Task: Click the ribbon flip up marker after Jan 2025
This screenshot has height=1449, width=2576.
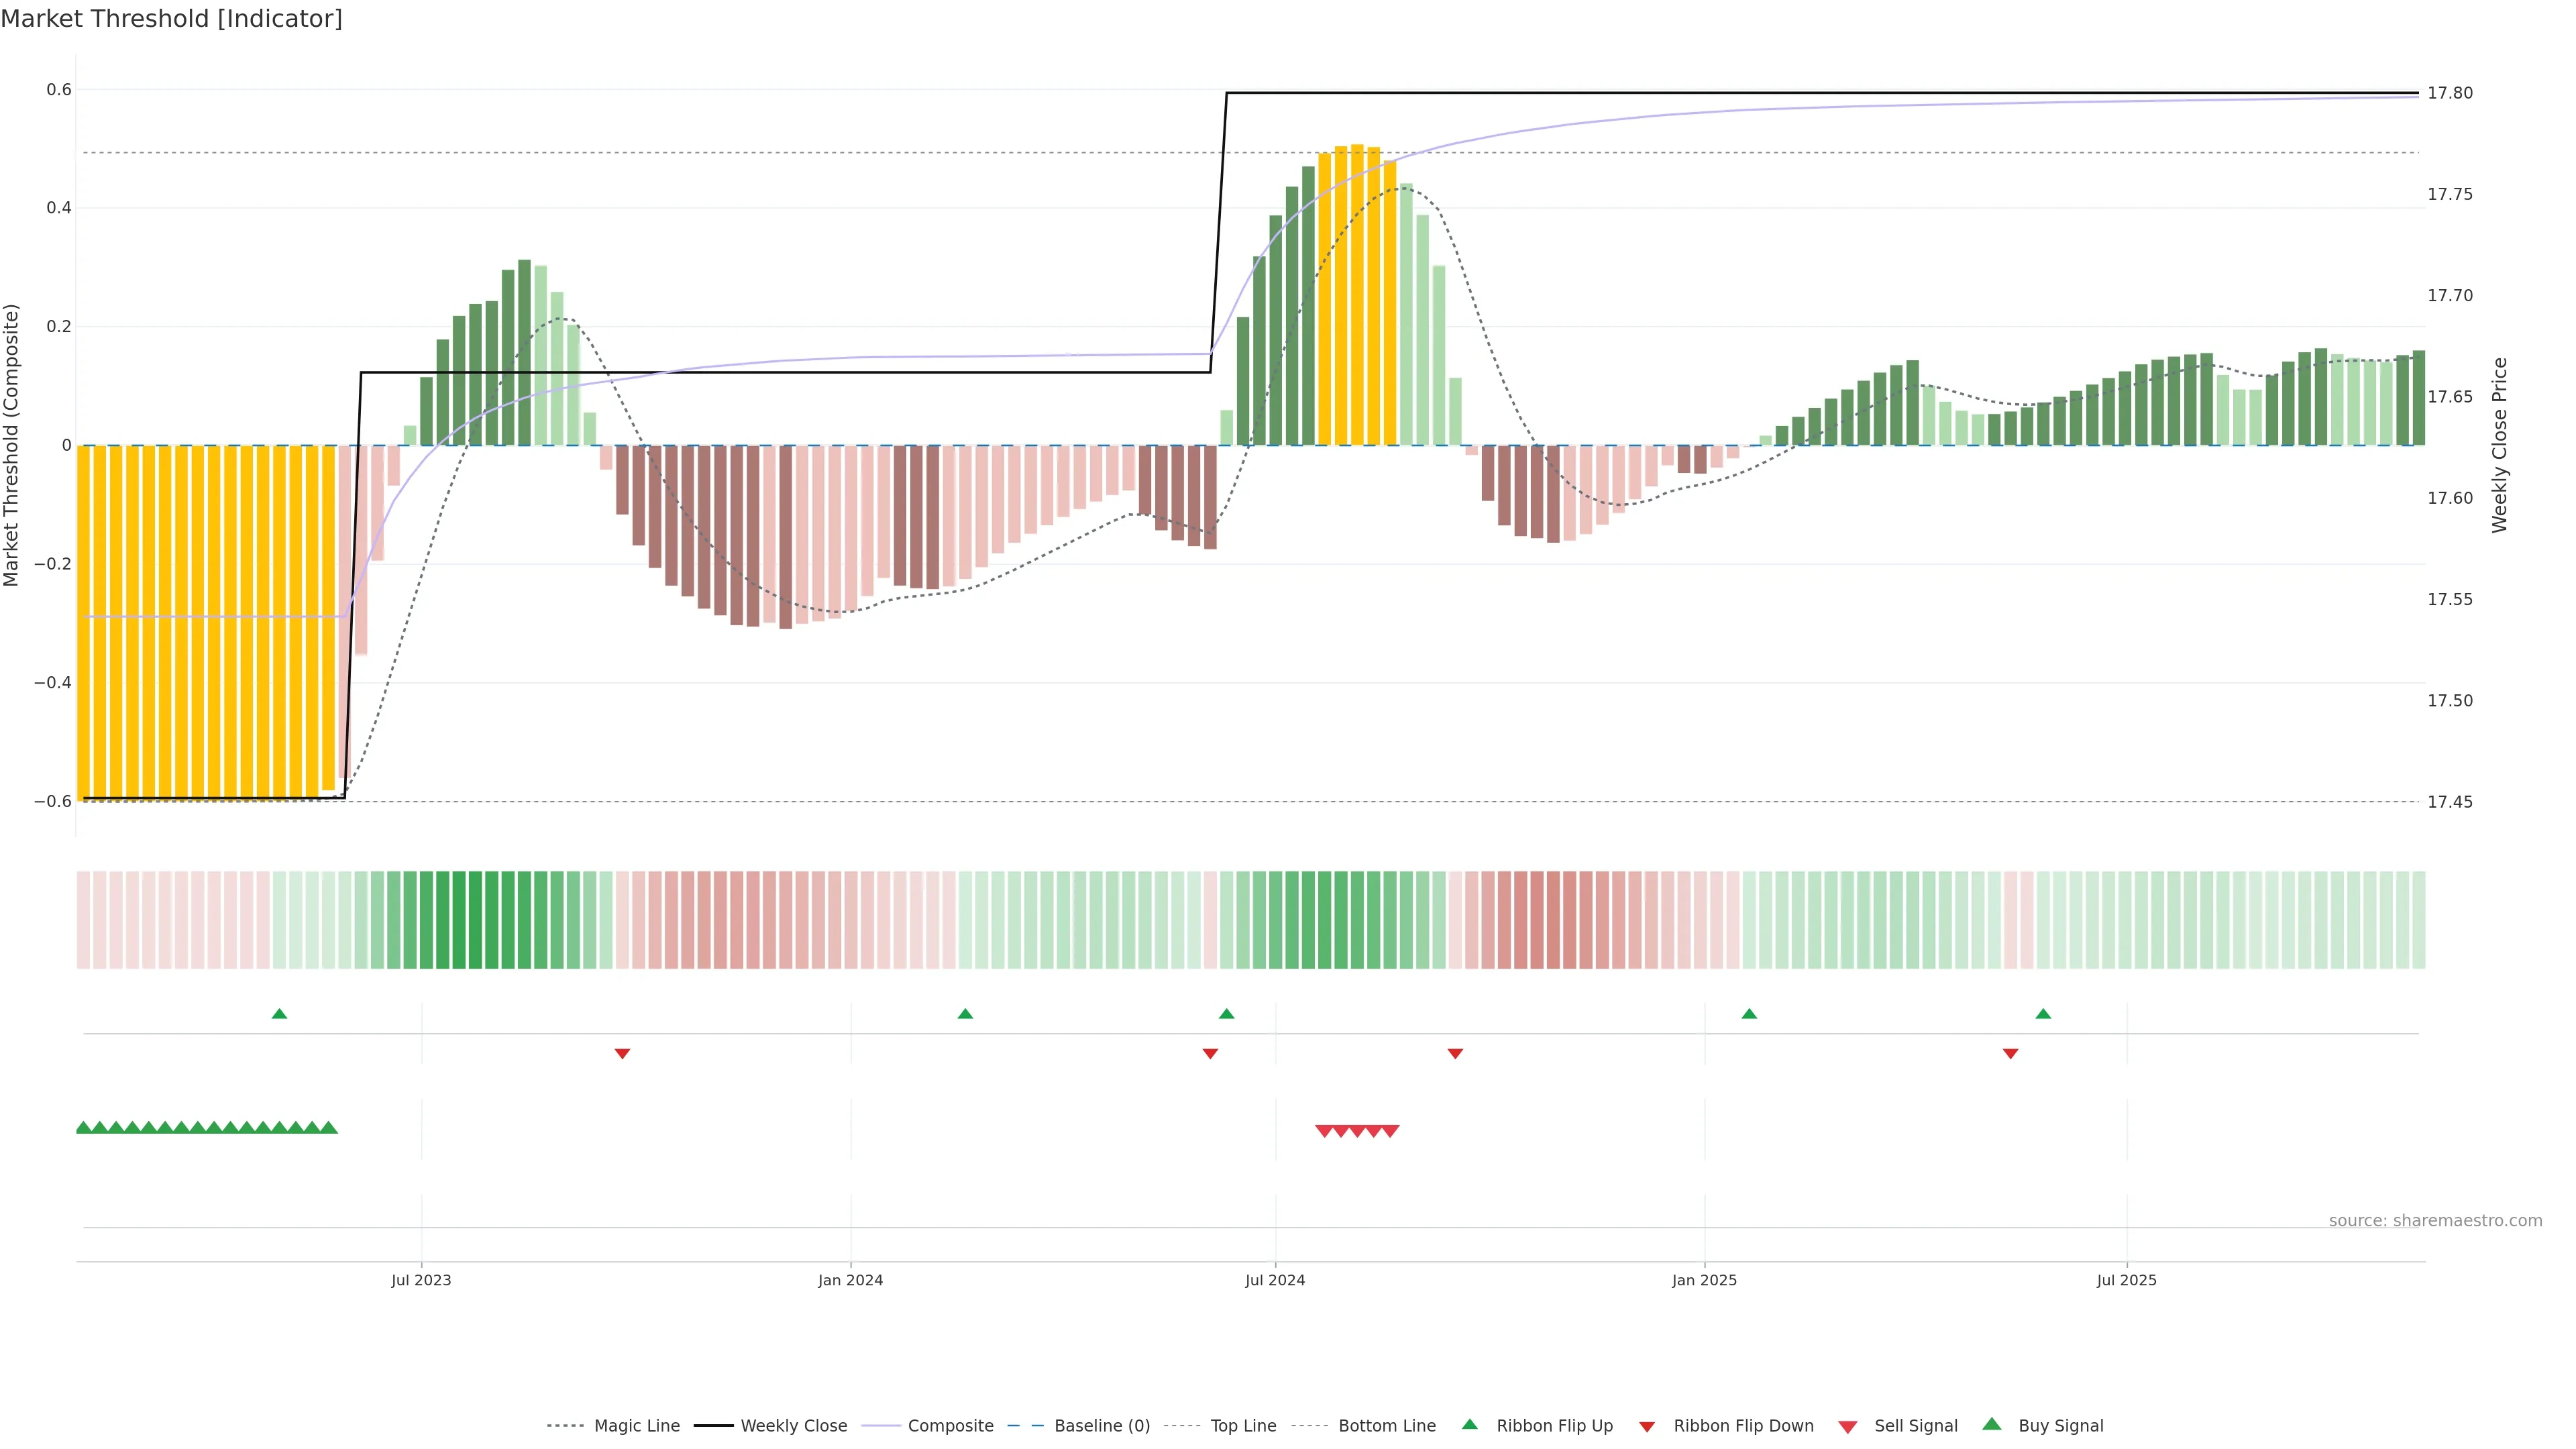Action: (x=1749, y=1014)
